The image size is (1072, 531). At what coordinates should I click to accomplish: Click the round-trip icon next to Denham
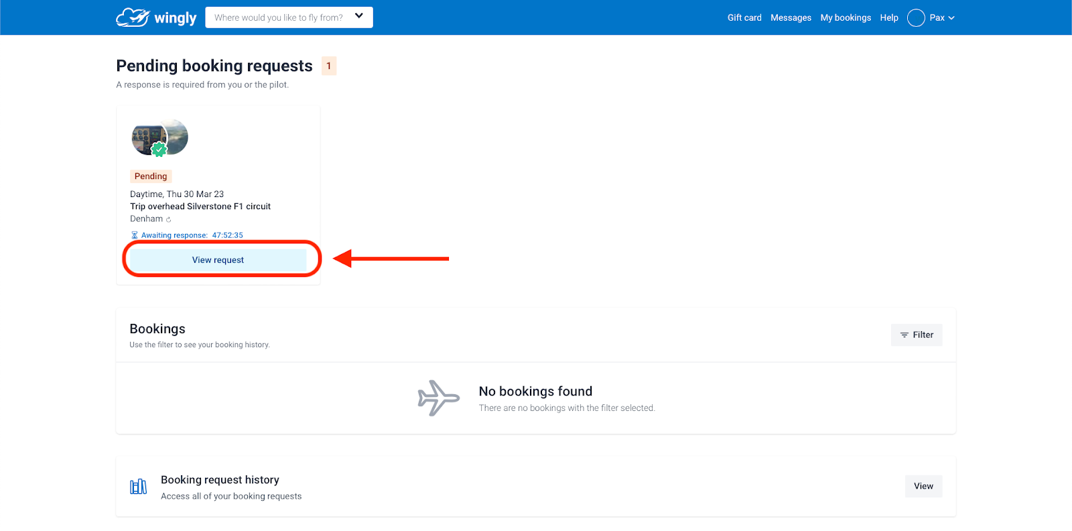click(169, 220)
